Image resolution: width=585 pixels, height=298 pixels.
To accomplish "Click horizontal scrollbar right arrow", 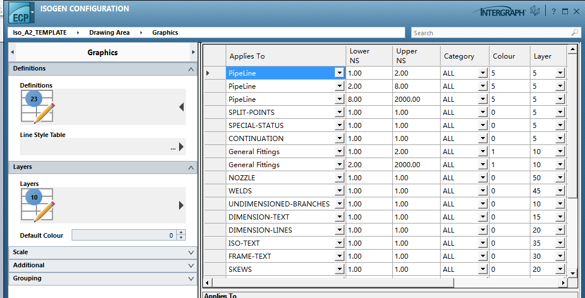I will pyautogui.click(x=563, y=283).
